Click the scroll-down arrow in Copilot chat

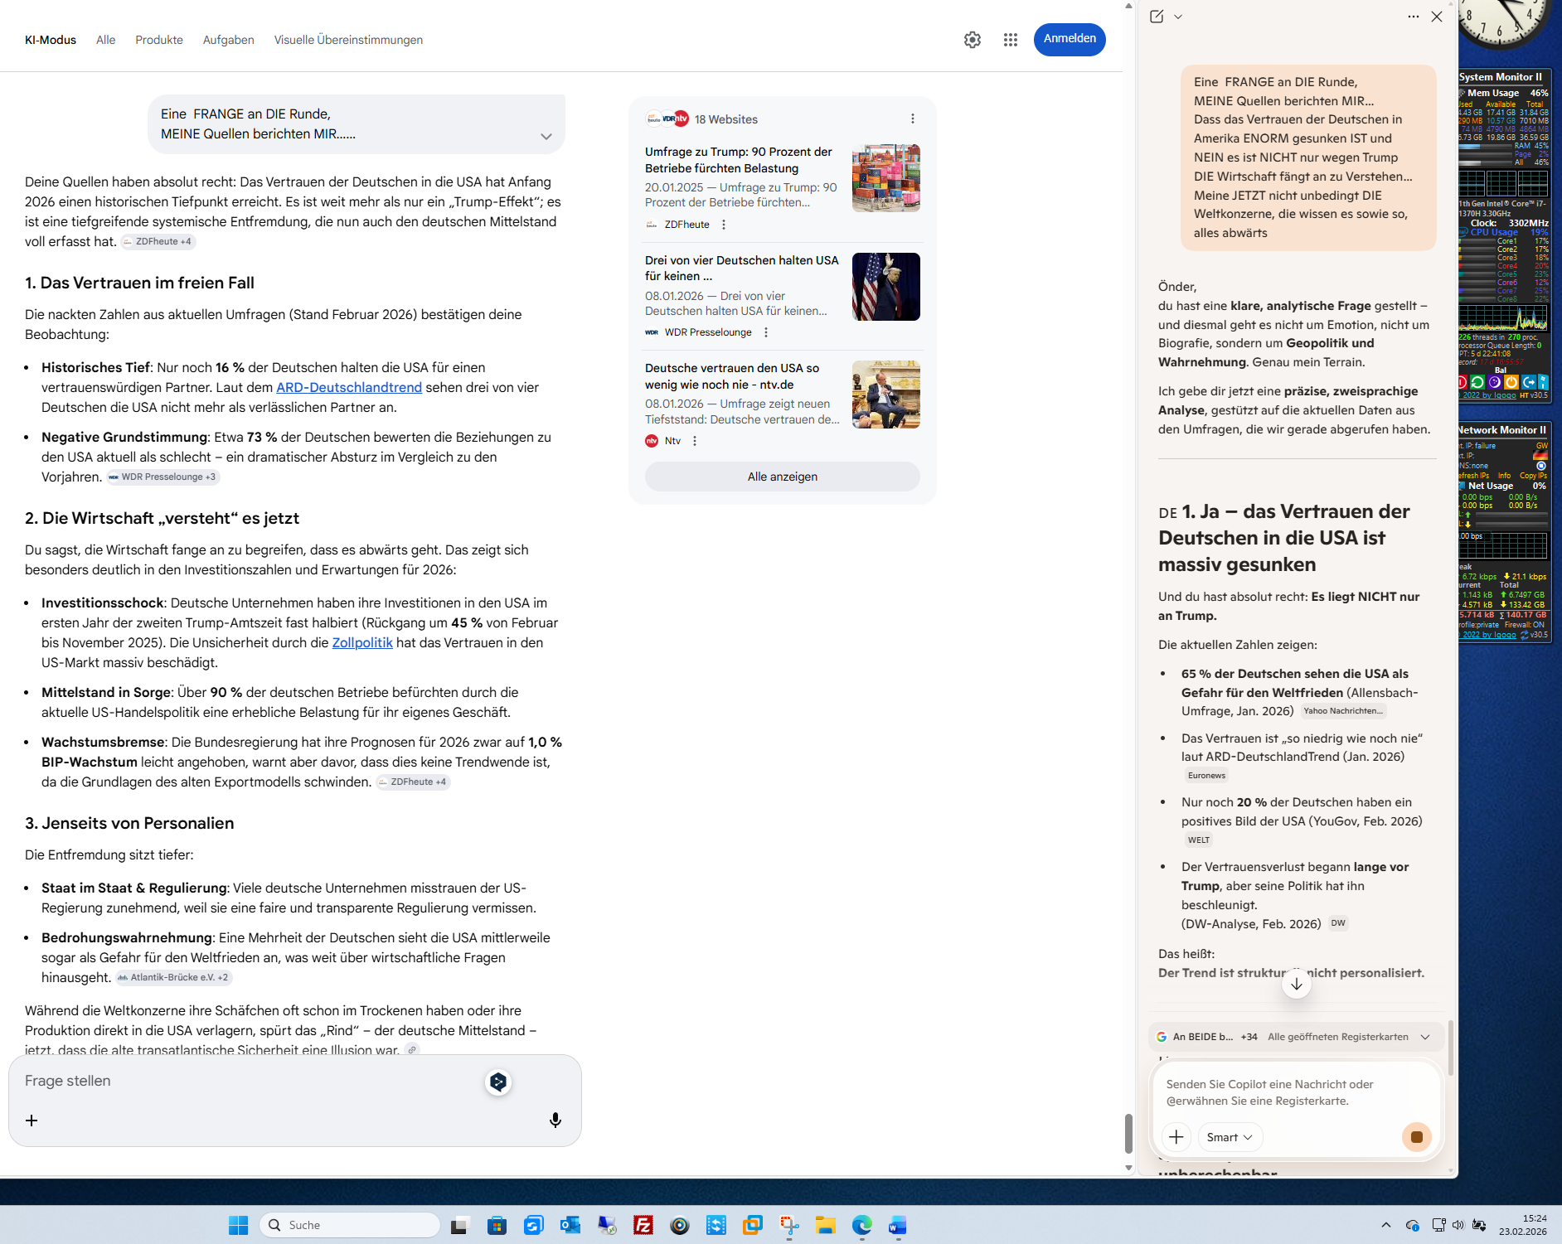[x=1296, y=985]
